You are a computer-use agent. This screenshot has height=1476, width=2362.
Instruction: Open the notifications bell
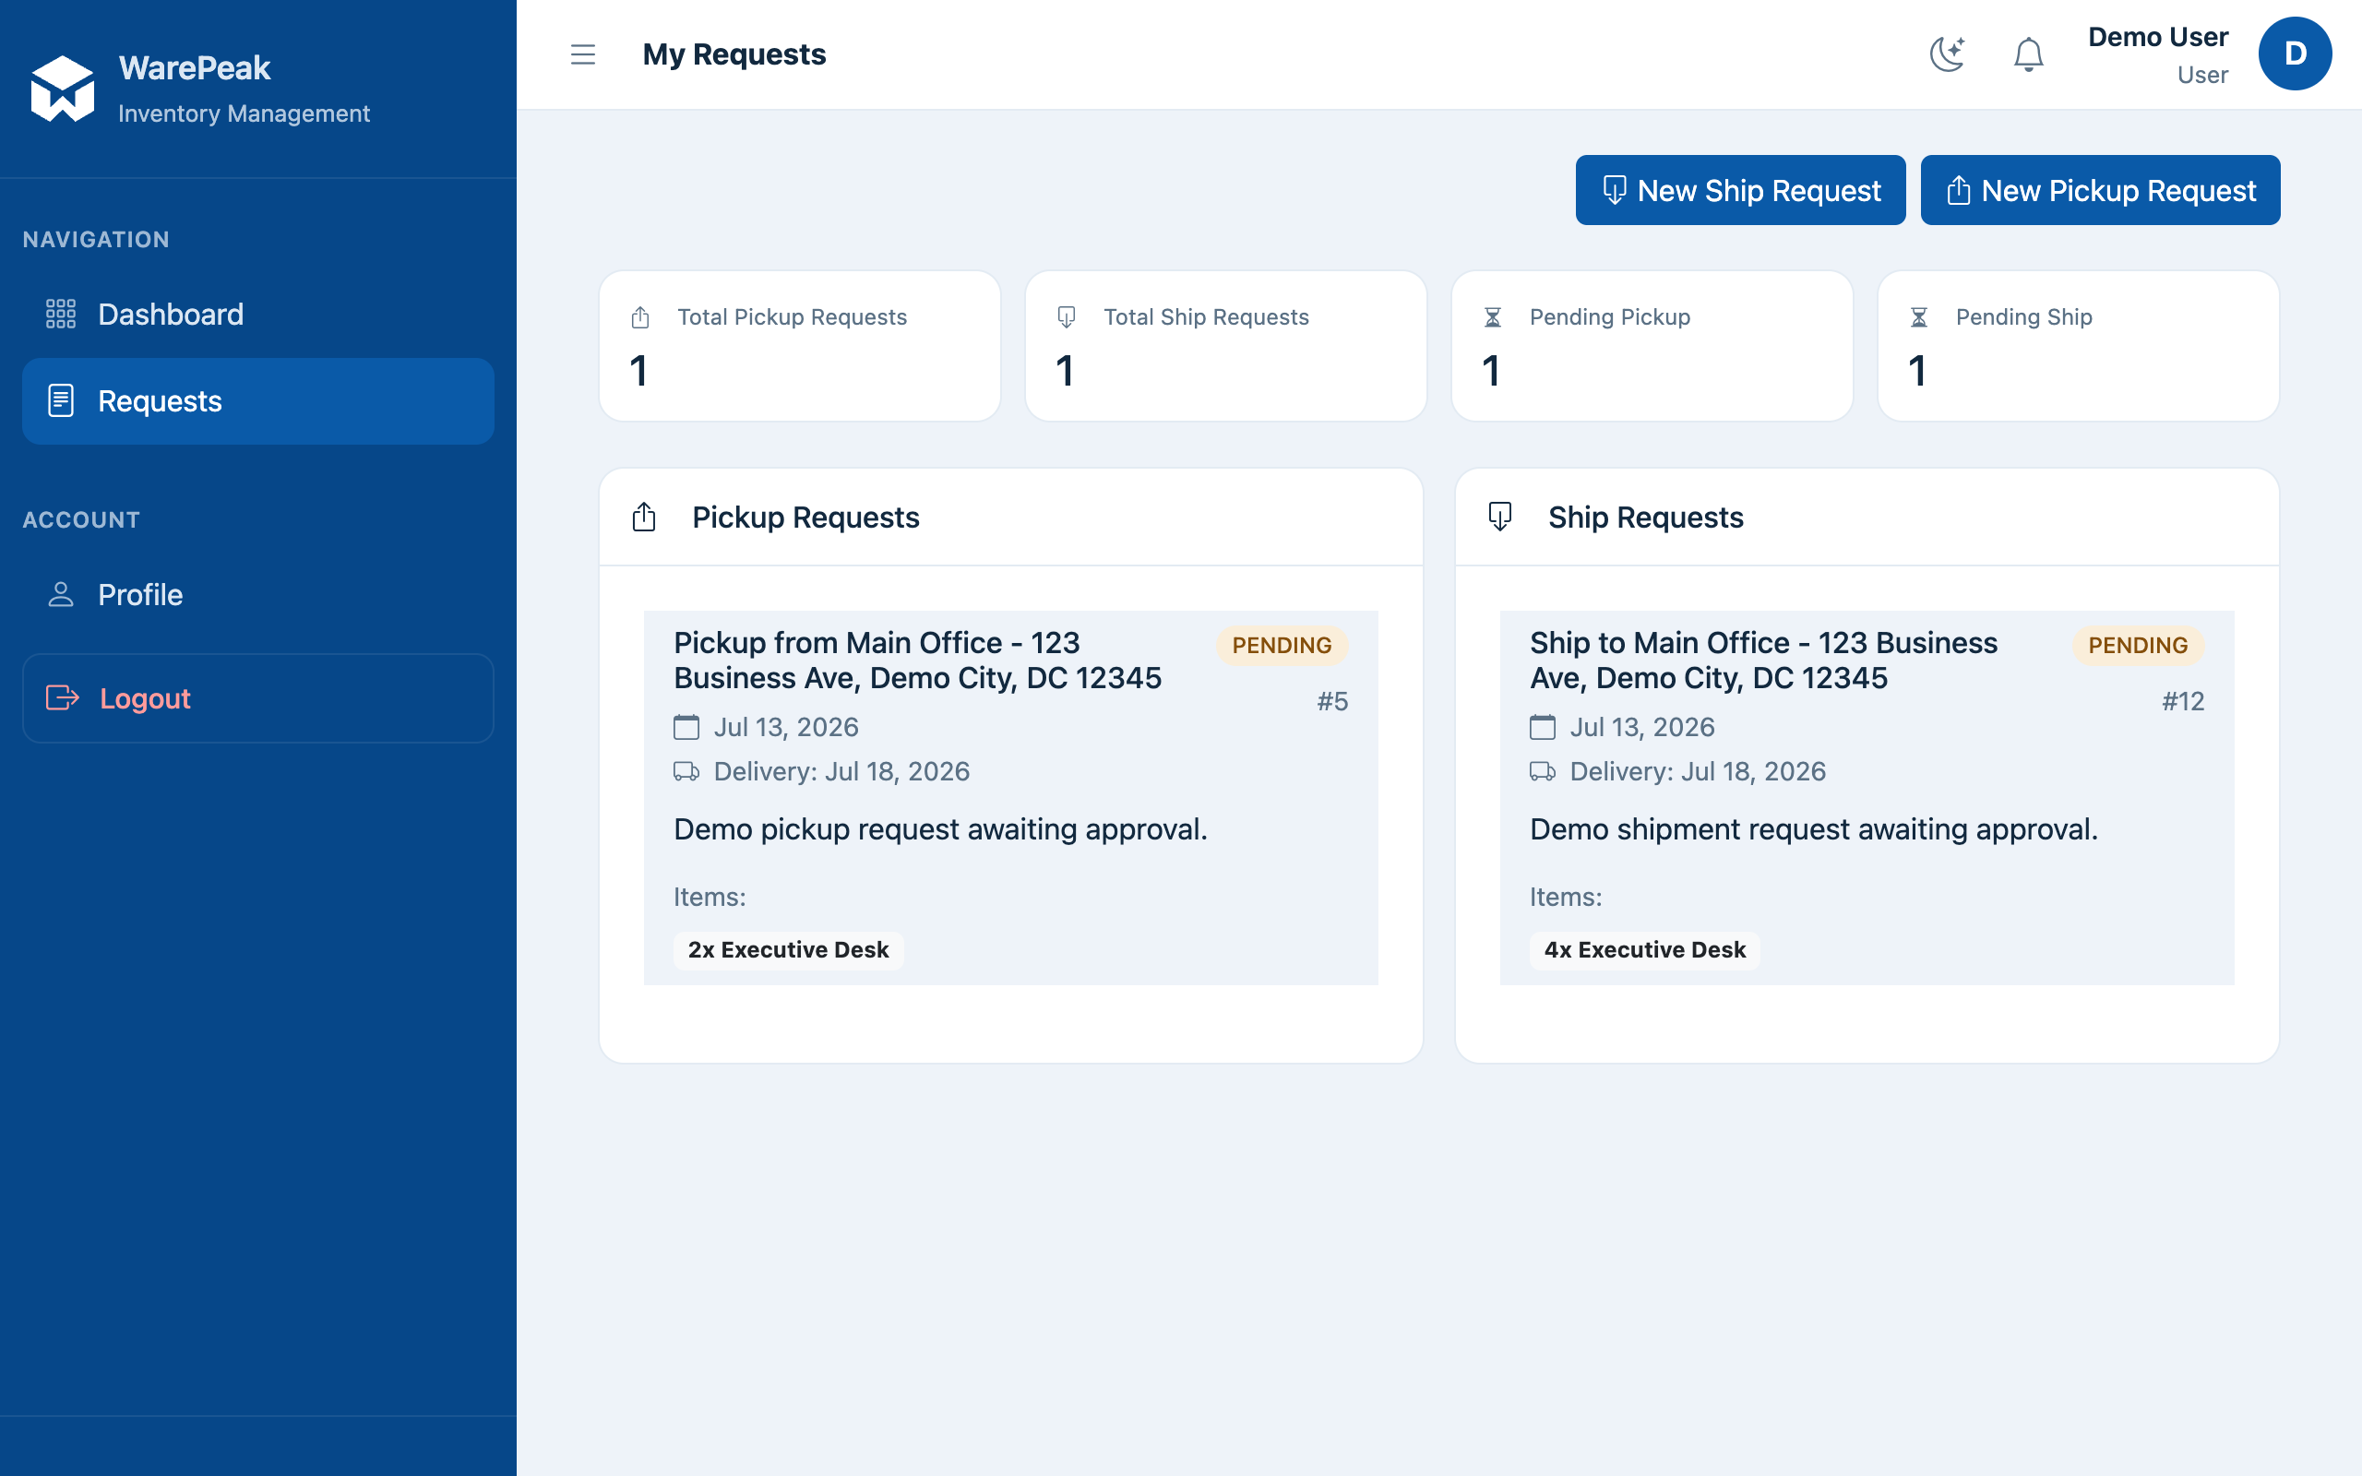2028,54
